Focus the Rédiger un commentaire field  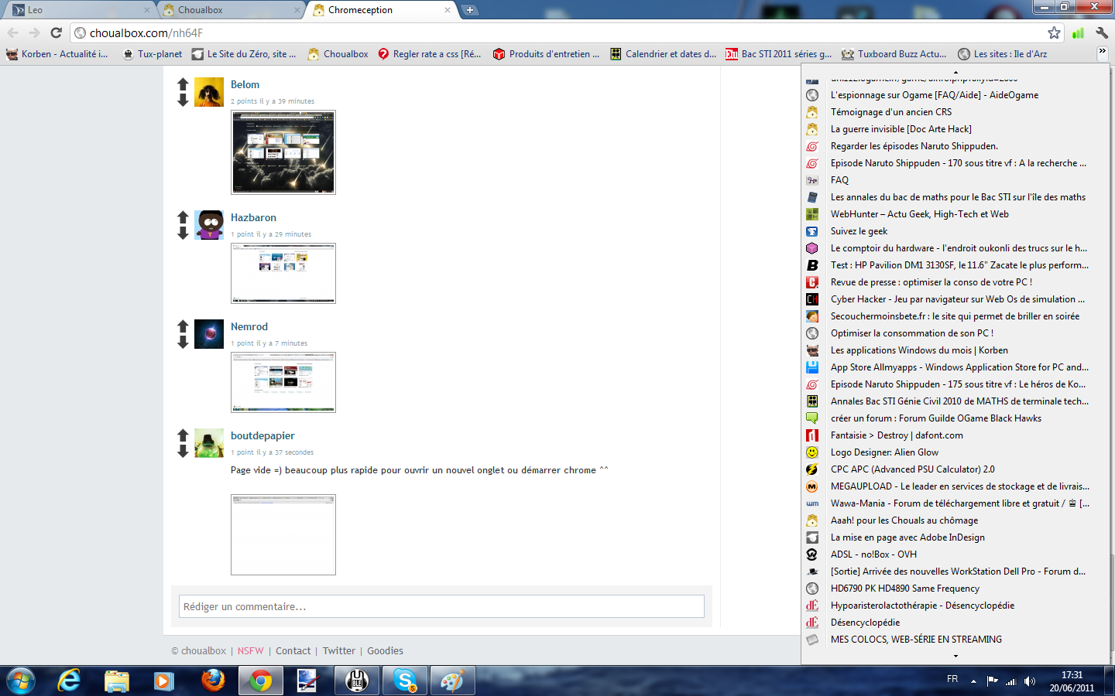(x=441, y=606)
